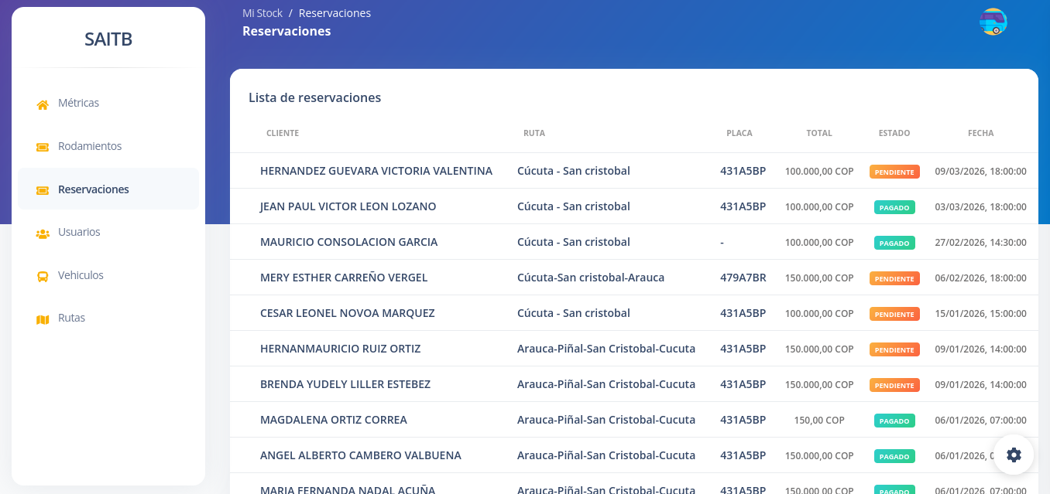
Task: Click PENDIENTE badge for Hernandez Guevara Victoria
Action: pyautogui.click(x=894, y=172)
